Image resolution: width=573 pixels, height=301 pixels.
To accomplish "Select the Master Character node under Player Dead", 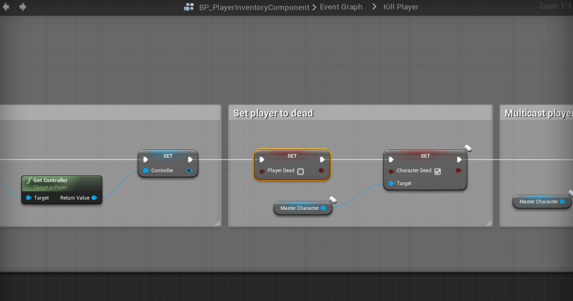I will [x=300, y=208].
